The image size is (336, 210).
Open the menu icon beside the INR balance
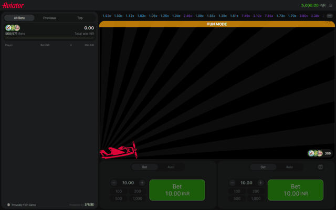point(331,5)
